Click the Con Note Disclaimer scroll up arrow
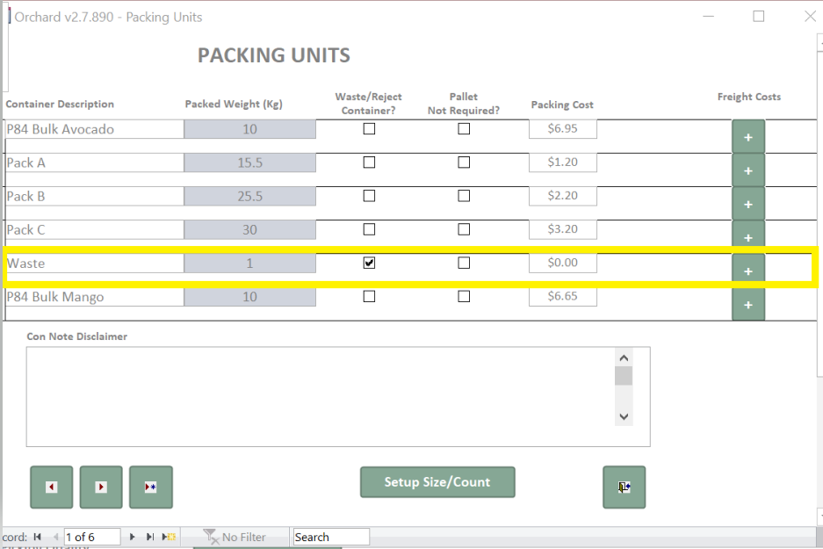 point(624,358)
